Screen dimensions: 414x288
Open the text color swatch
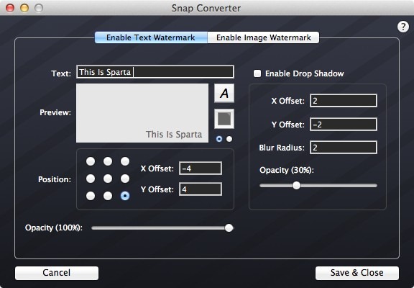[x=224, y=119]
